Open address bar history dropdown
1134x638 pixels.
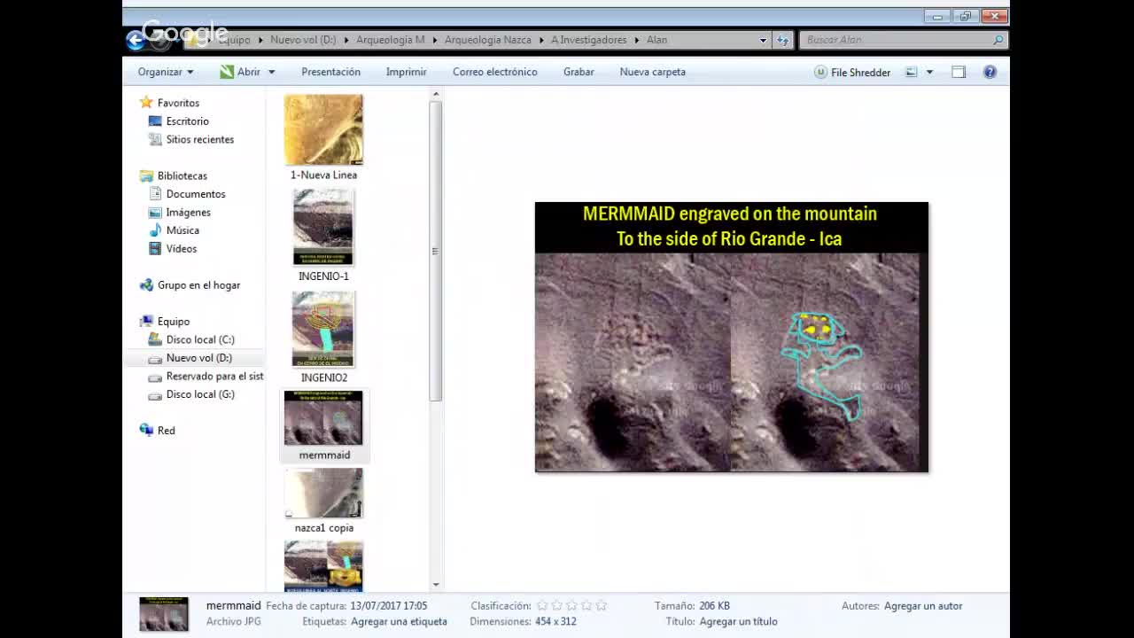tap(763, 40)
